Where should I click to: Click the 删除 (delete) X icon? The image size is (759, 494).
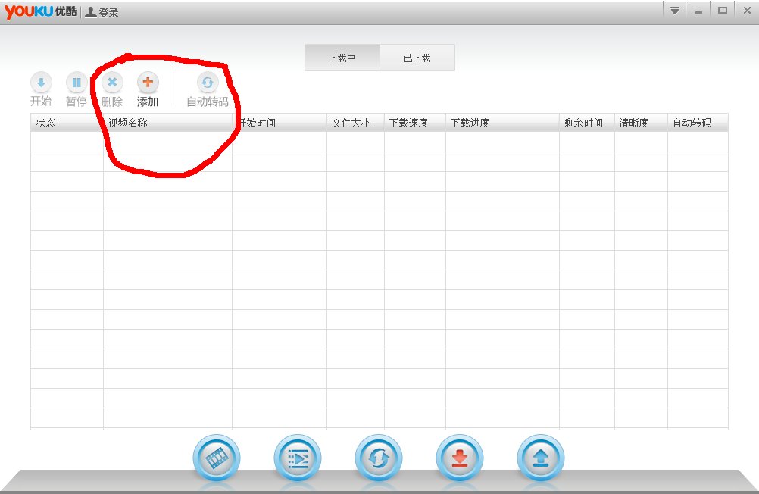(x=112, y=83)
